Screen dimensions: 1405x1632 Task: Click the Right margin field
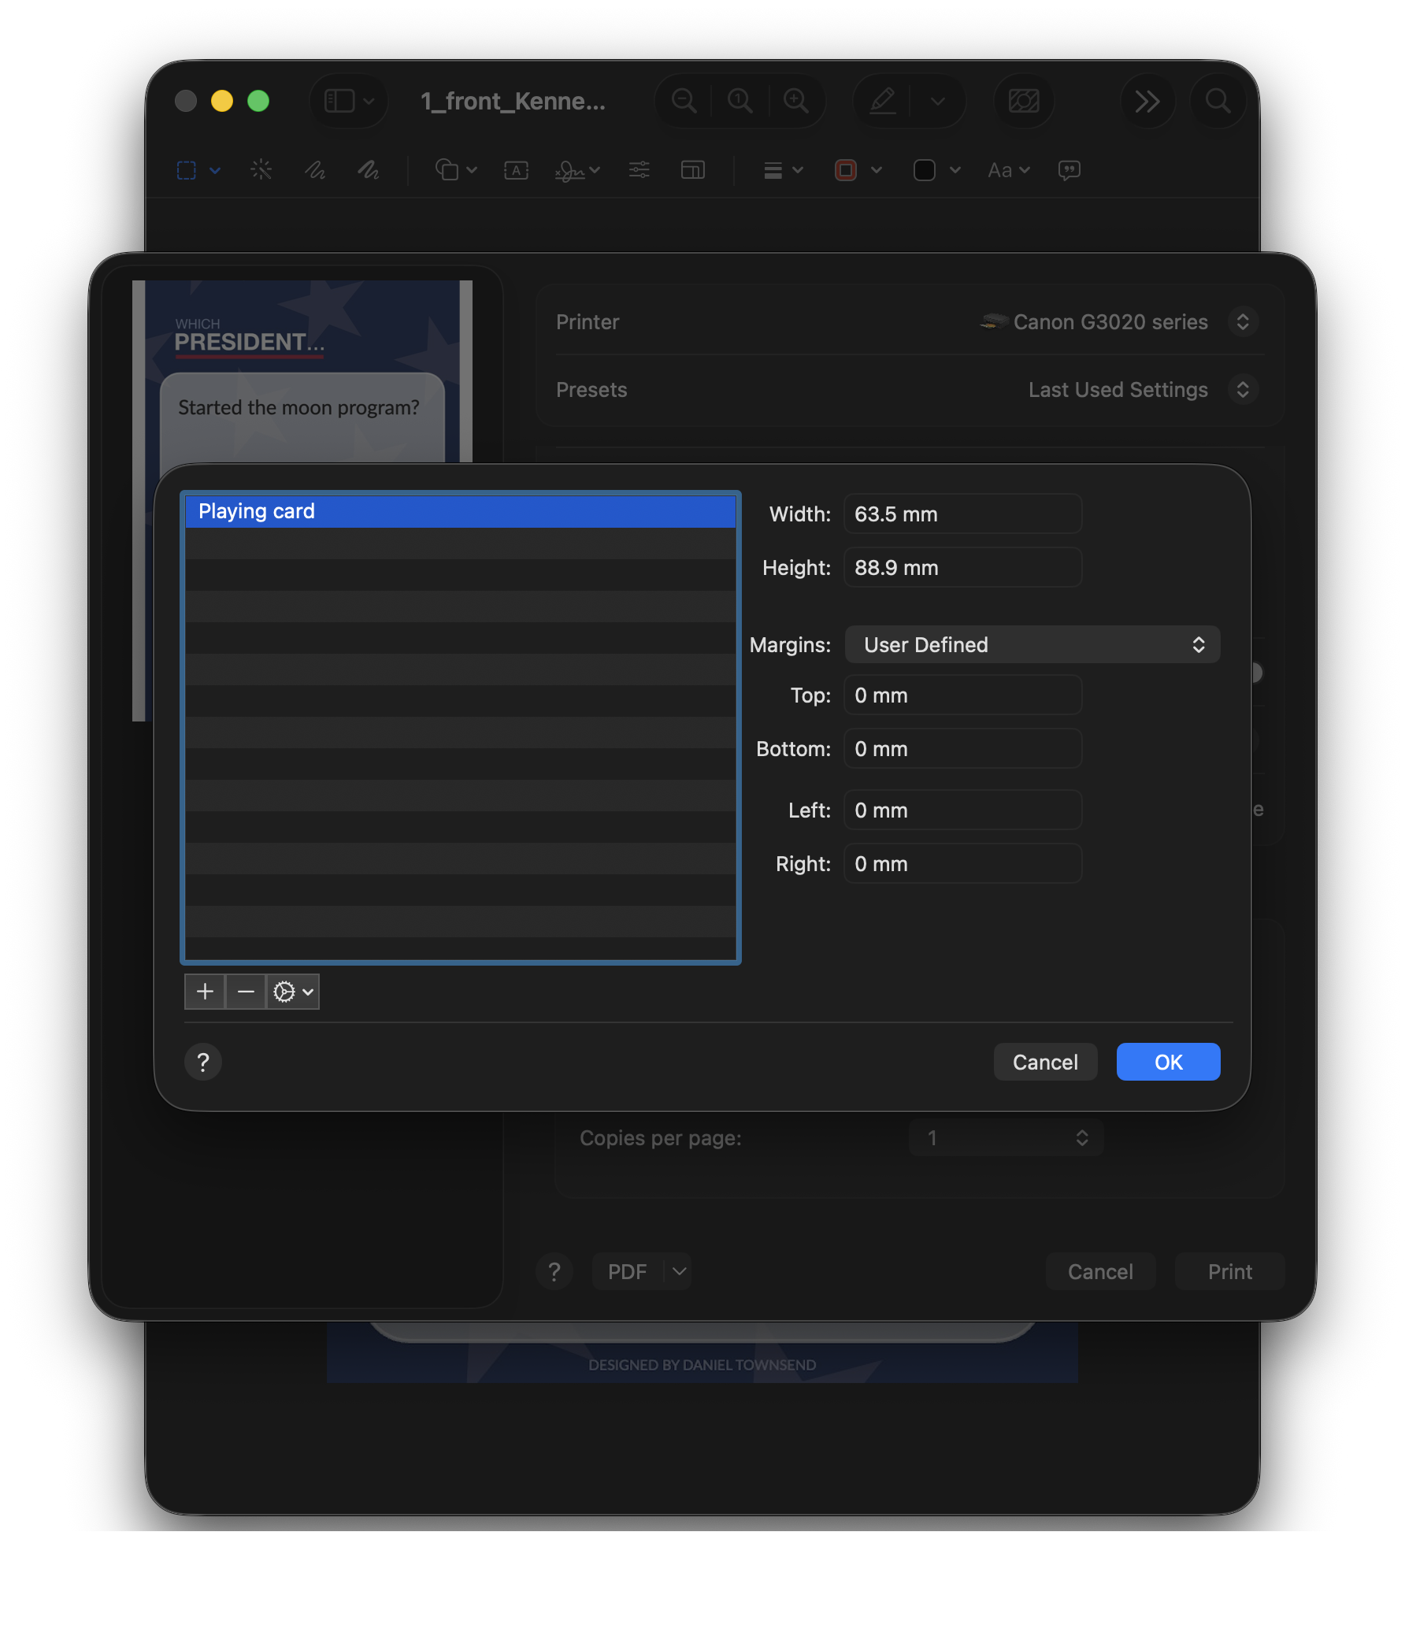(x=962, y=864)
